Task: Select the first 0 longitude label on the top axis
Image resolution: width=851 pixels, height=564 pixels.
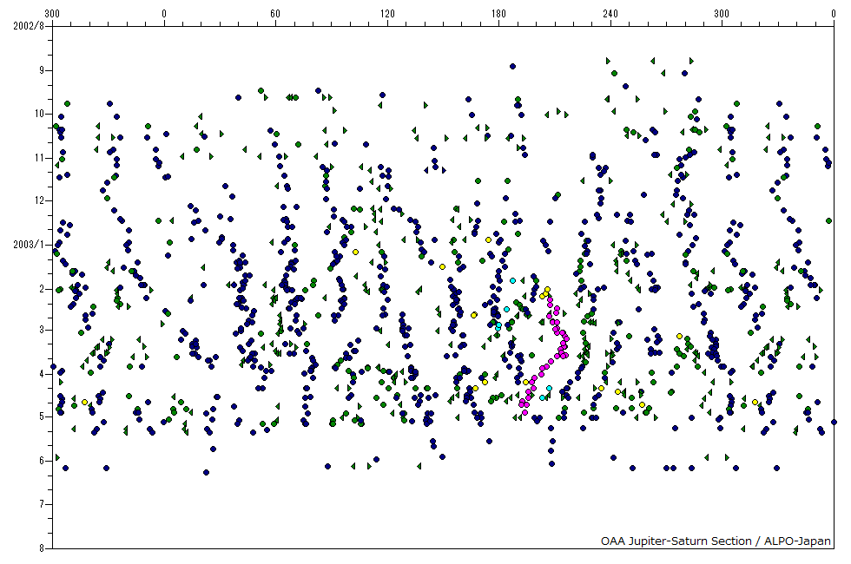Action: (x=164, y=14)
